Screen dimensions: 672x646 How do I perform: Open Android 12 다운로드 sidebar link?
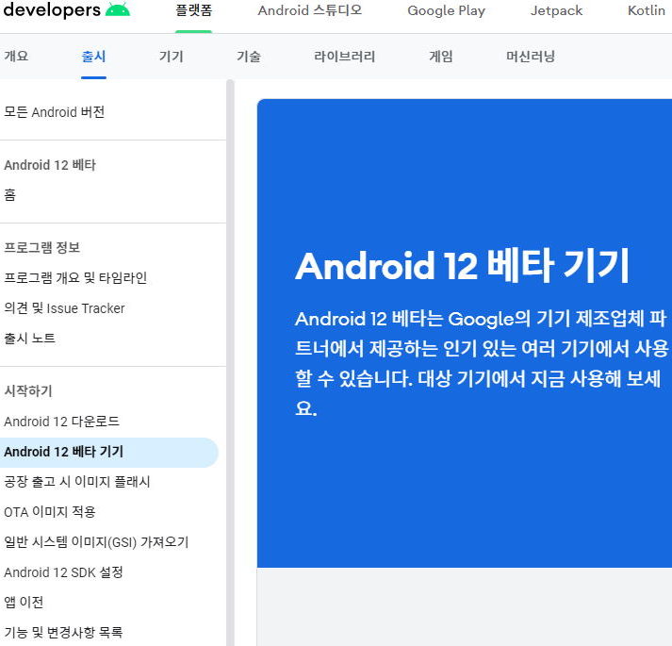click(x=61, y=422)
